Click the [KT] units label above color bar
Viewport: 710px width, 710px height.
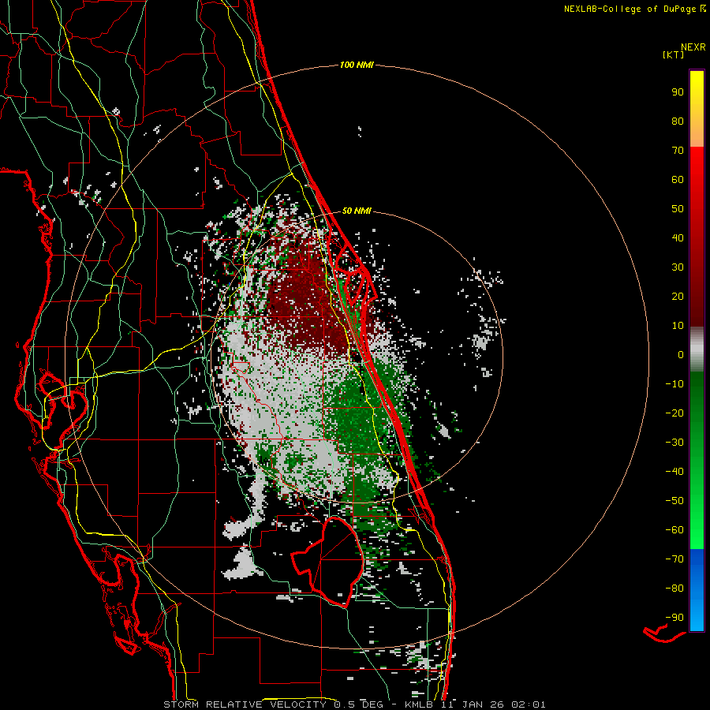click(673, 54)
